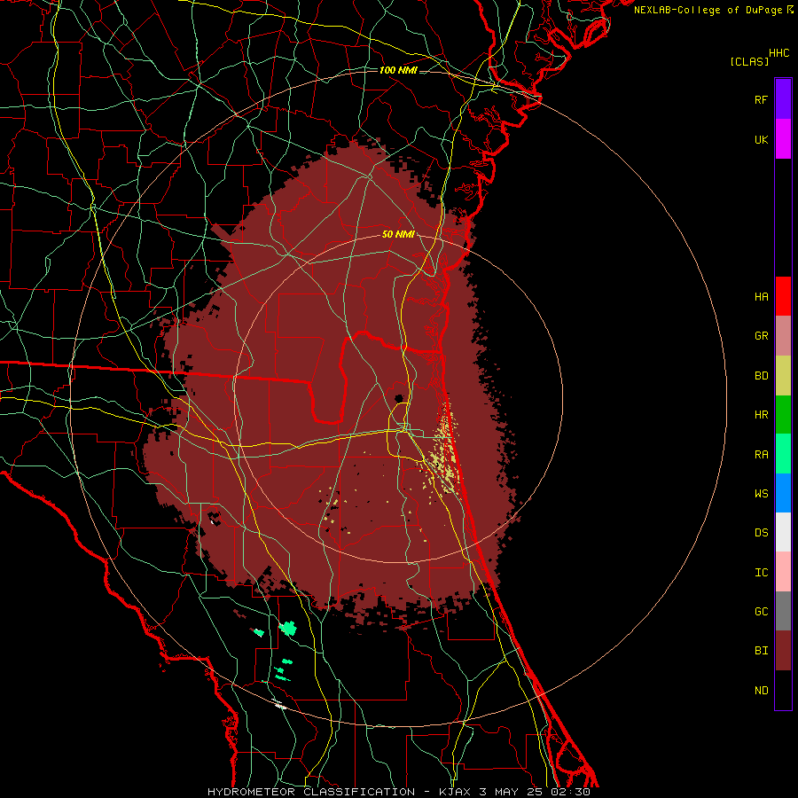
Task: Click the RF purple legend swatch
Action: (783, 99)
